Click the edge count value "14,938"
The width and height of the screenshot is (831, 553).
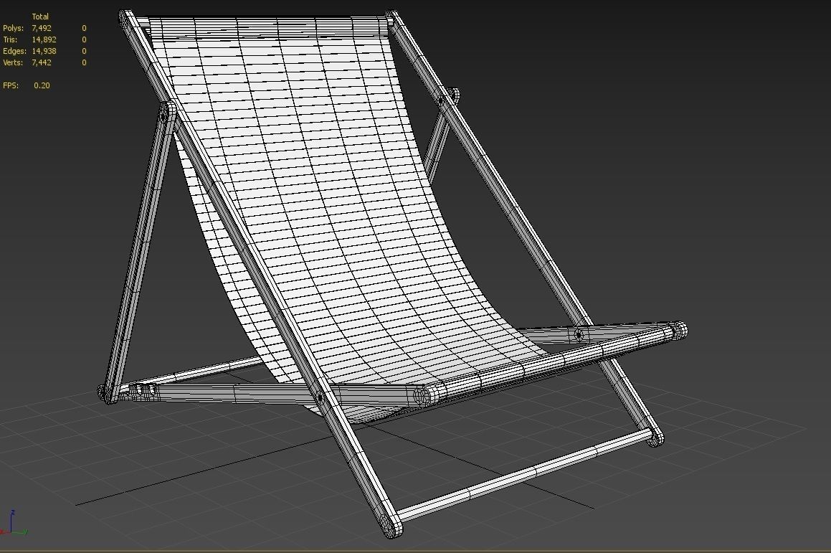click(44, 52)
